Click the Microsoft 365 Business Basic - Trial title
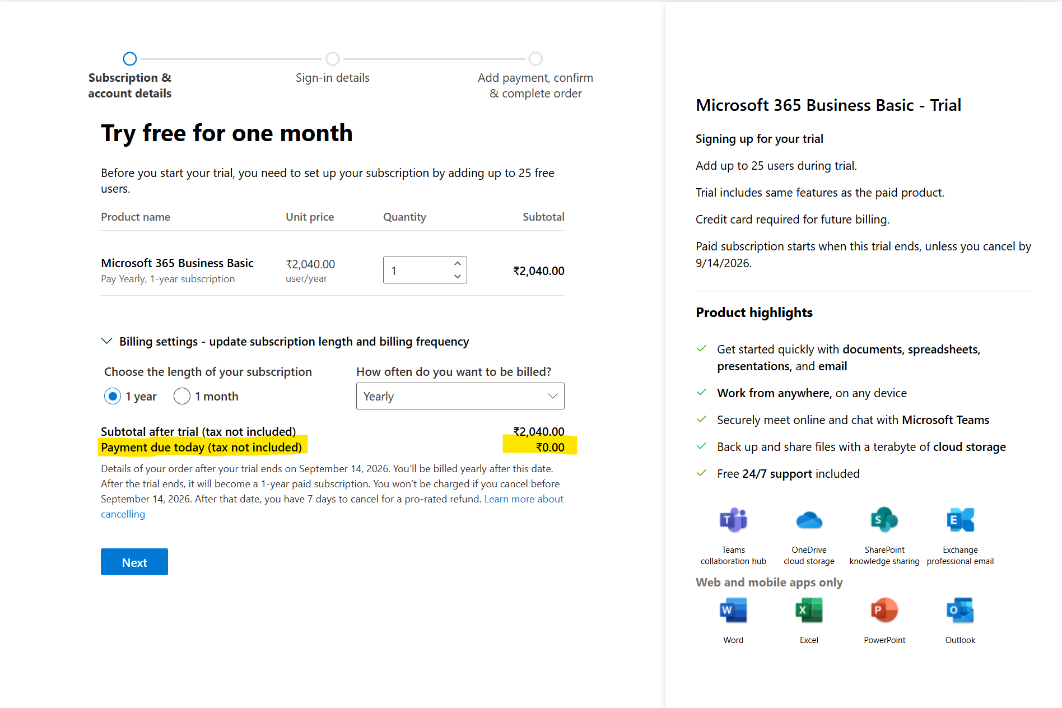 (828, 105)
